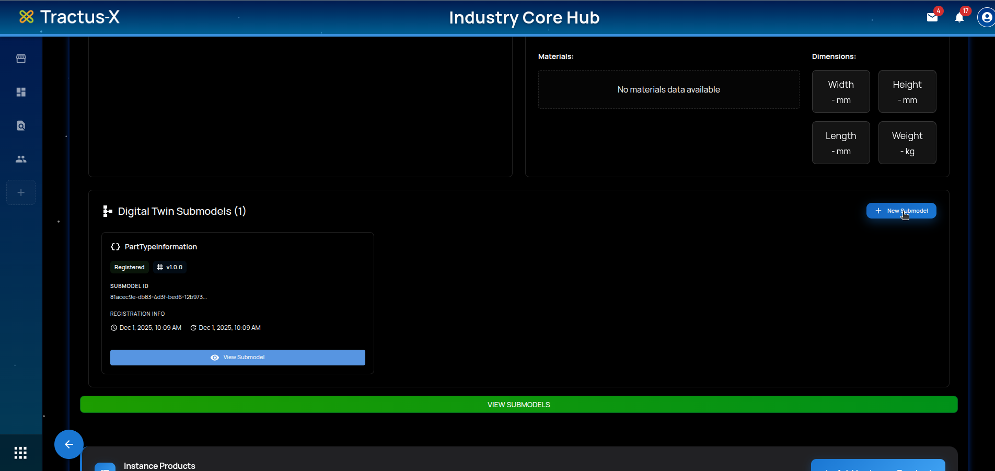Screen dimensions: 995x471
Task: Open the apps grid launcher icon
Action: (20, 453)
